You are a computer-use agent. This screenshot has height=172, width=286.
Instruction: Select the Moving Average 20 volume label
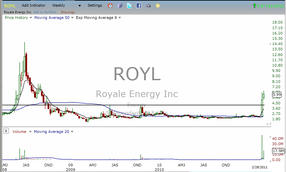52,132
